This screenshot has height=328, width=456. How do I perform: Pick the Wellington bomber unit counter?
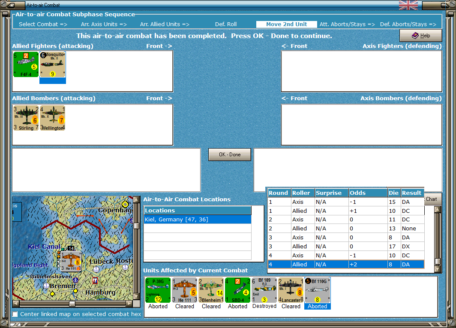(x=53, y=118)
